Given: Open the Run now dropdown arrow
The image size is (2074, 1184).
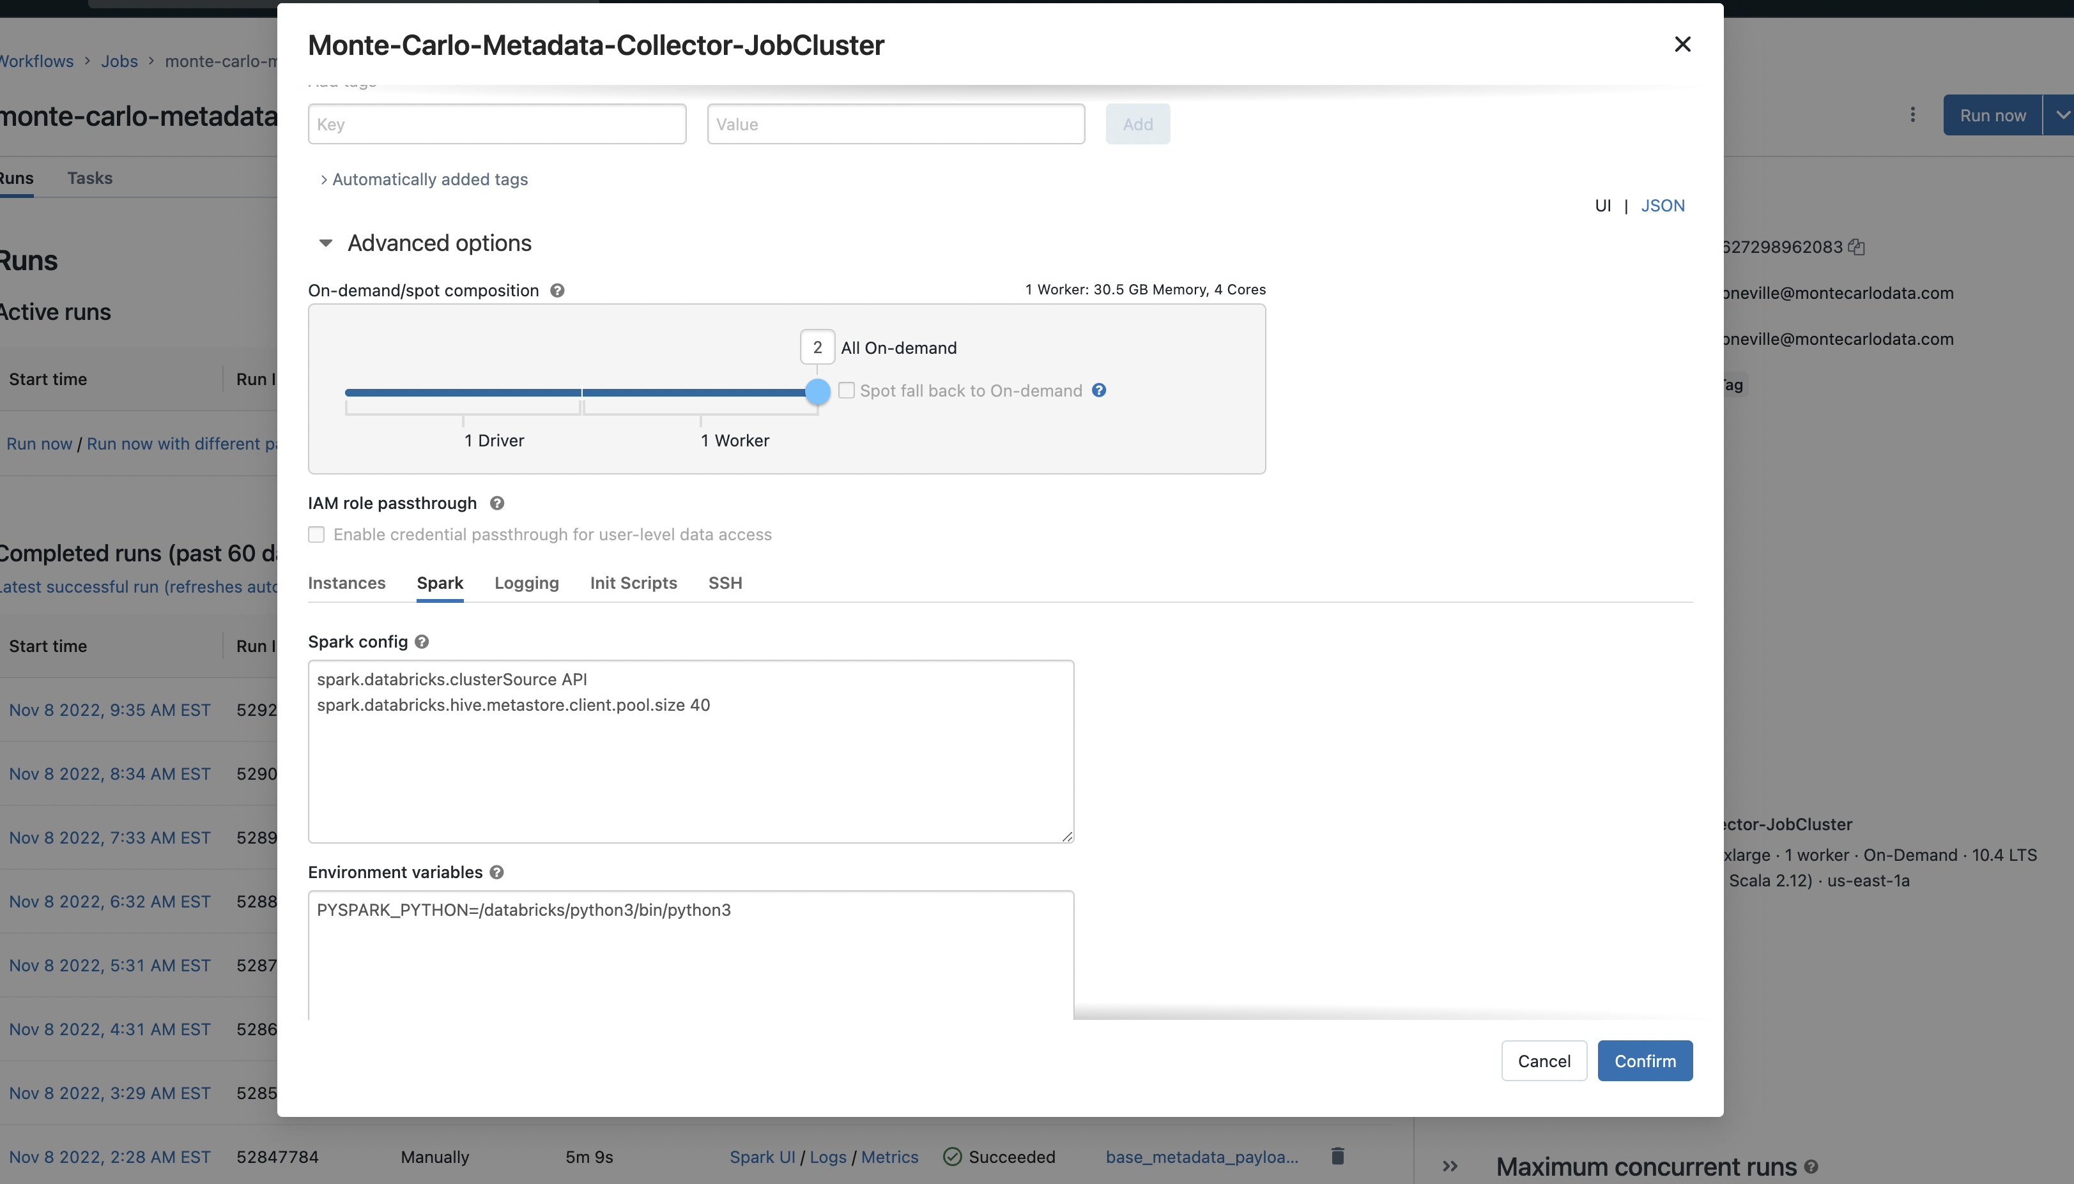Looking at the screenshot, I should tap(2061, 115).
